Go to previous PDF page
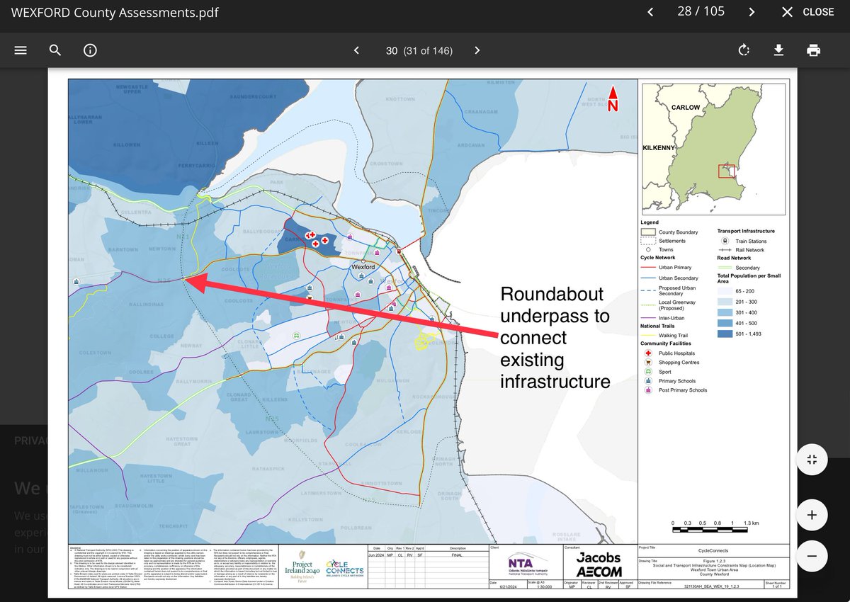 [356, 50]
